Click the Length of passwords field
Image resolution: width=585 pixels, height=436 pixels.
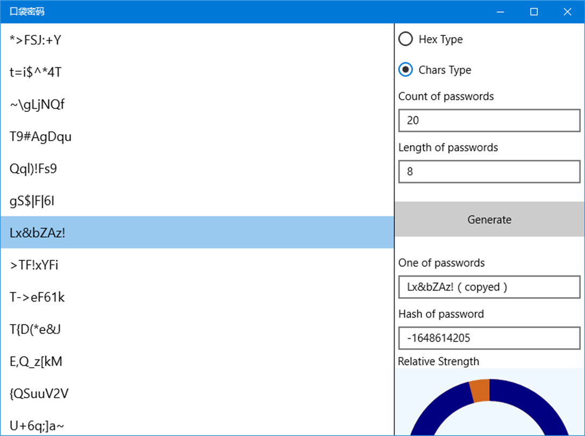(x=489, y=172)
